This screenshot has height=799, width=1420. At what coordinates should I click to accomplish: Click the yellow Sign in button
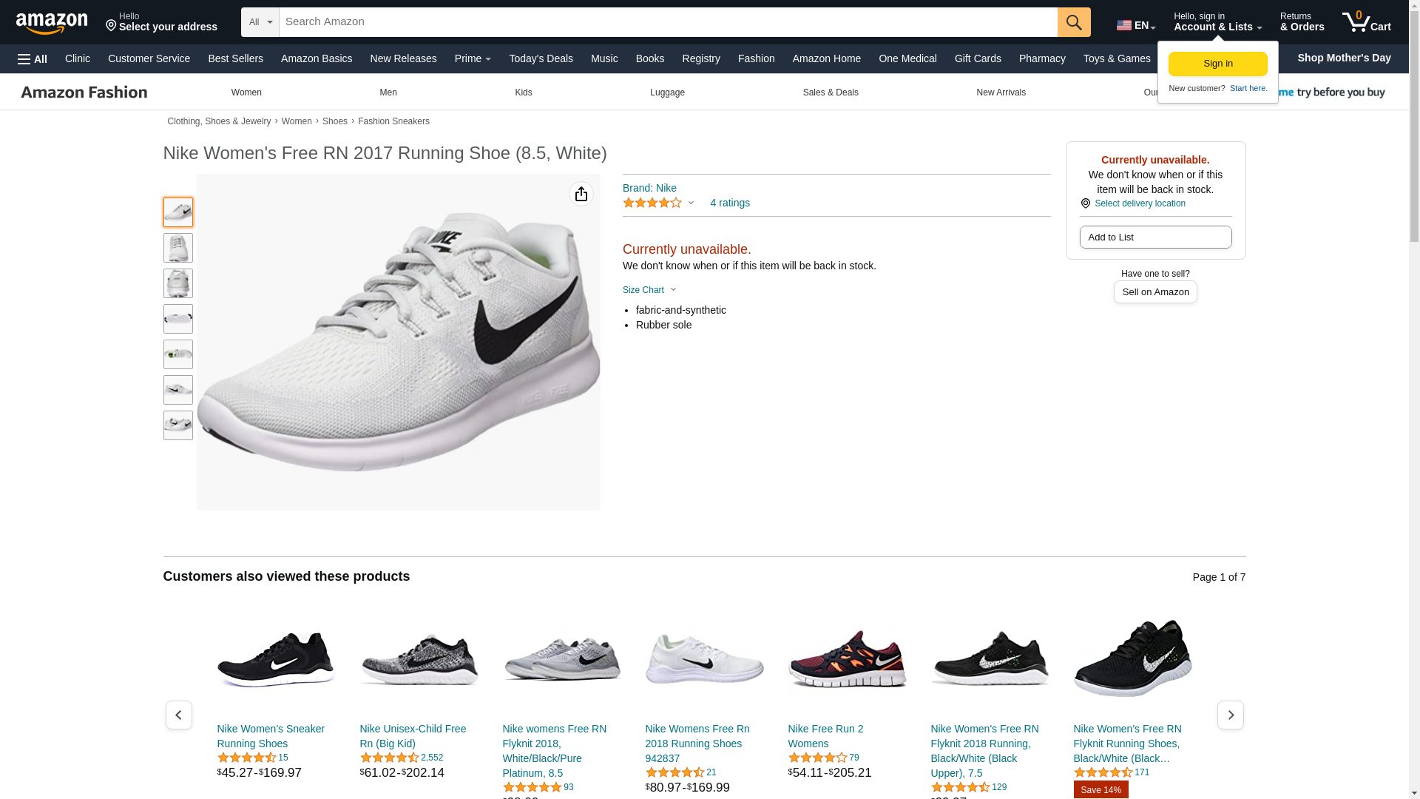[1217, 64]
